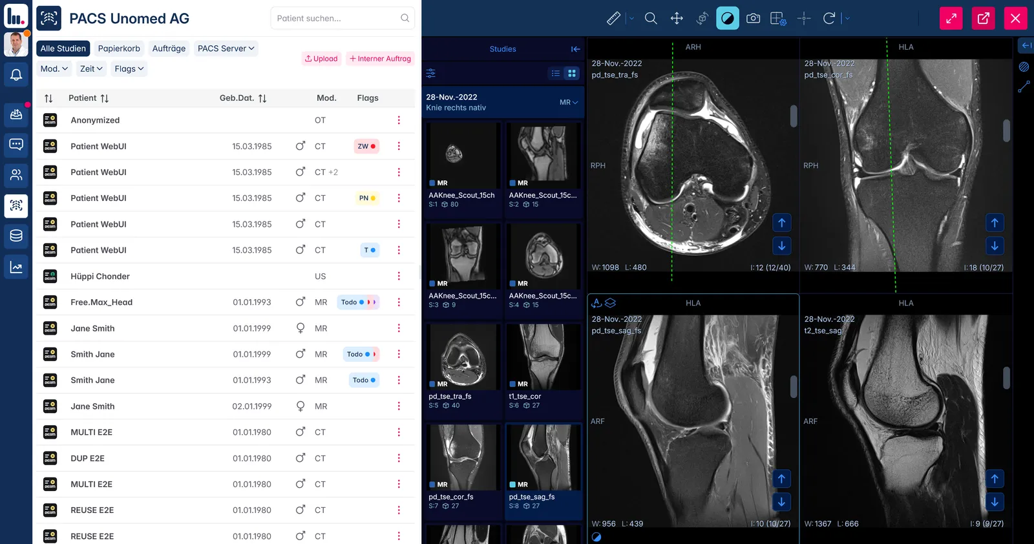
Task: Select the ruler measurement tool
Action: pyautogui.click(x=613, y=19)
